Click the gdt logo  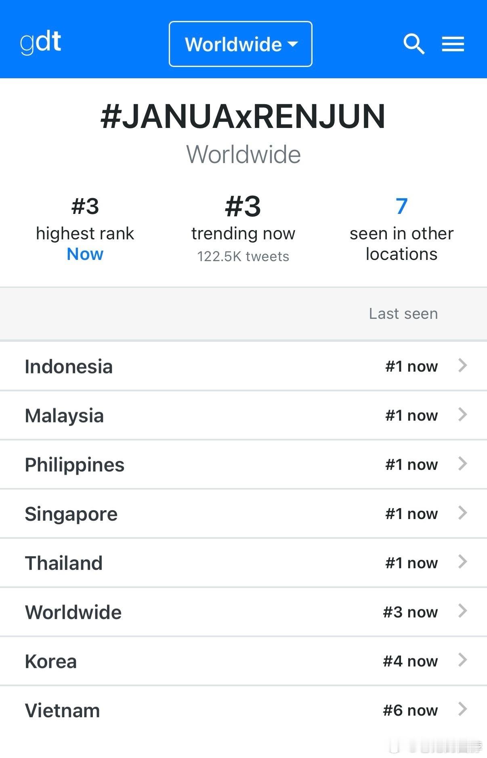(x=40, y=42)
